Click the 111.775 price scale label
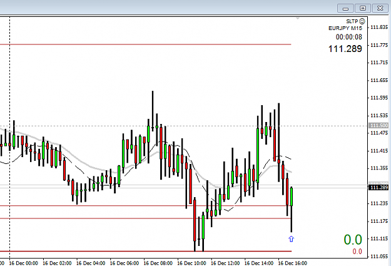 pos(379,45)
